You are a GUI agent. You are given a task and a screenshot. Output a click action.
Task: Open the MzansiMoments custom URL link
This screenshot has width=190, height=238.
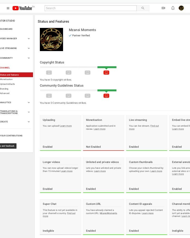point(108,213)
